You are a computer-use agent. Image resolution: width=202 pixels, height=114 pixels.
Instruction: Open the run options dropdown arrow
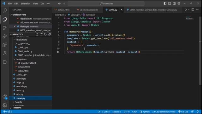click(189, 10)
